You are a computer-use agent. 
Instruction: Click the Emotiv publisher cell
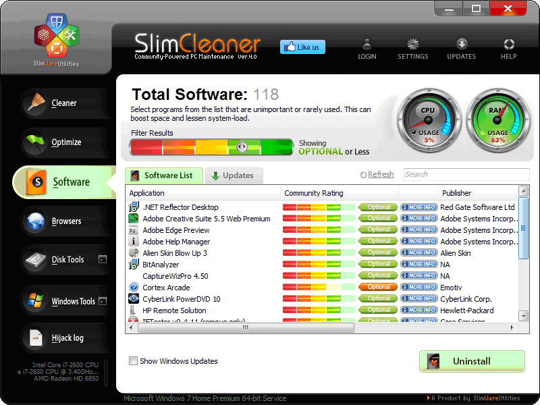coord(451,288)
